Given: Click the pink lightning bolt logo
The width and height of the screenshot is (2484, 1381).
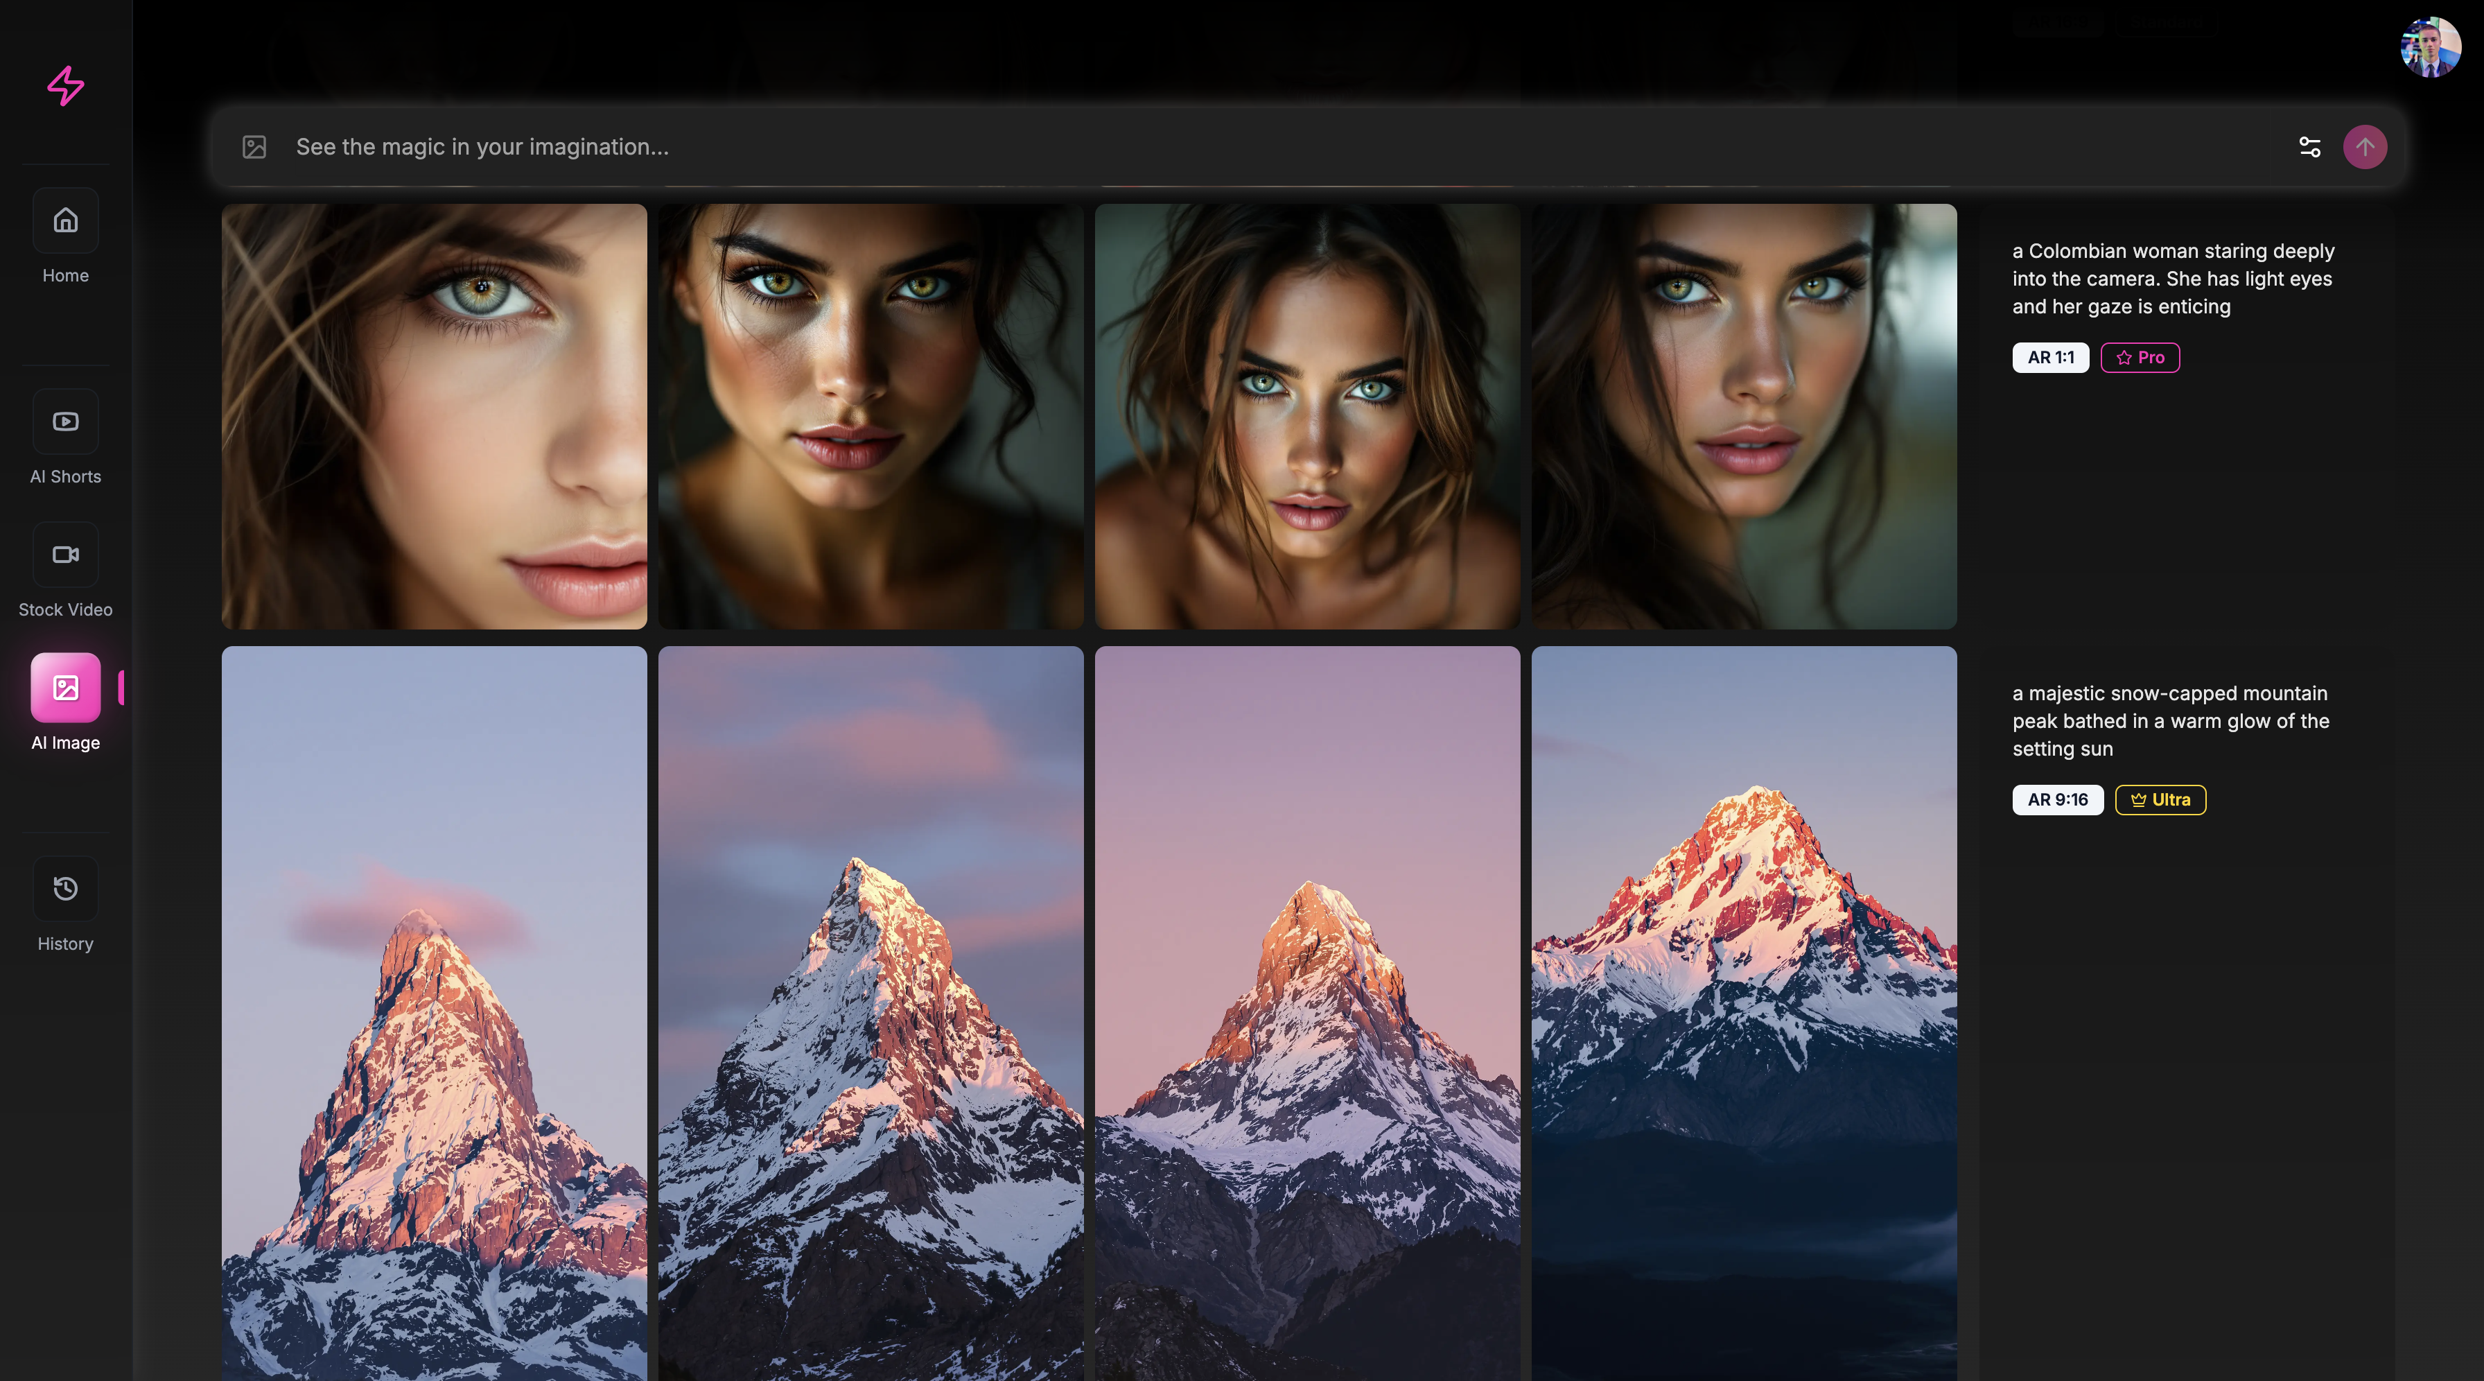Looking at the screenshot, I should pyautogui.click(x=66, y=86).
